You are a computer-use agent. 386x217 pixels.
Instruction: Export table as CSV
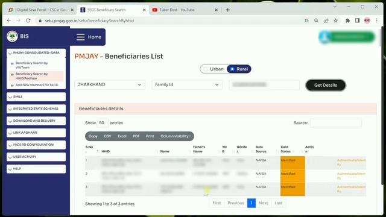point(107,136)
